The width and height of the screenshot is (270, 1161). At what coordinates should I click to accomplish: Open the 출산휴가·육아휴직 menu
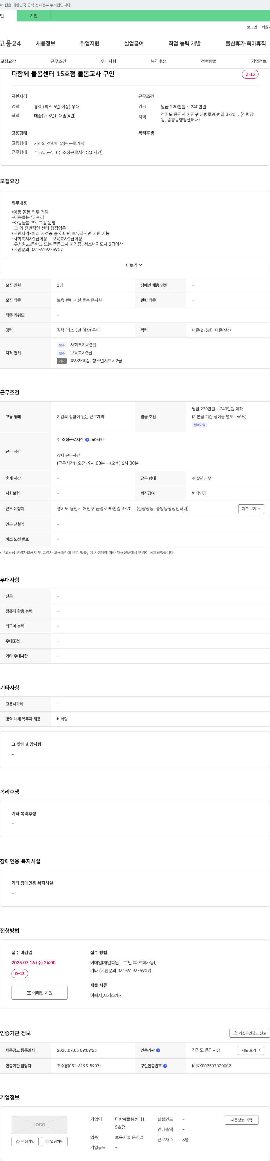(x=246, y=43)
